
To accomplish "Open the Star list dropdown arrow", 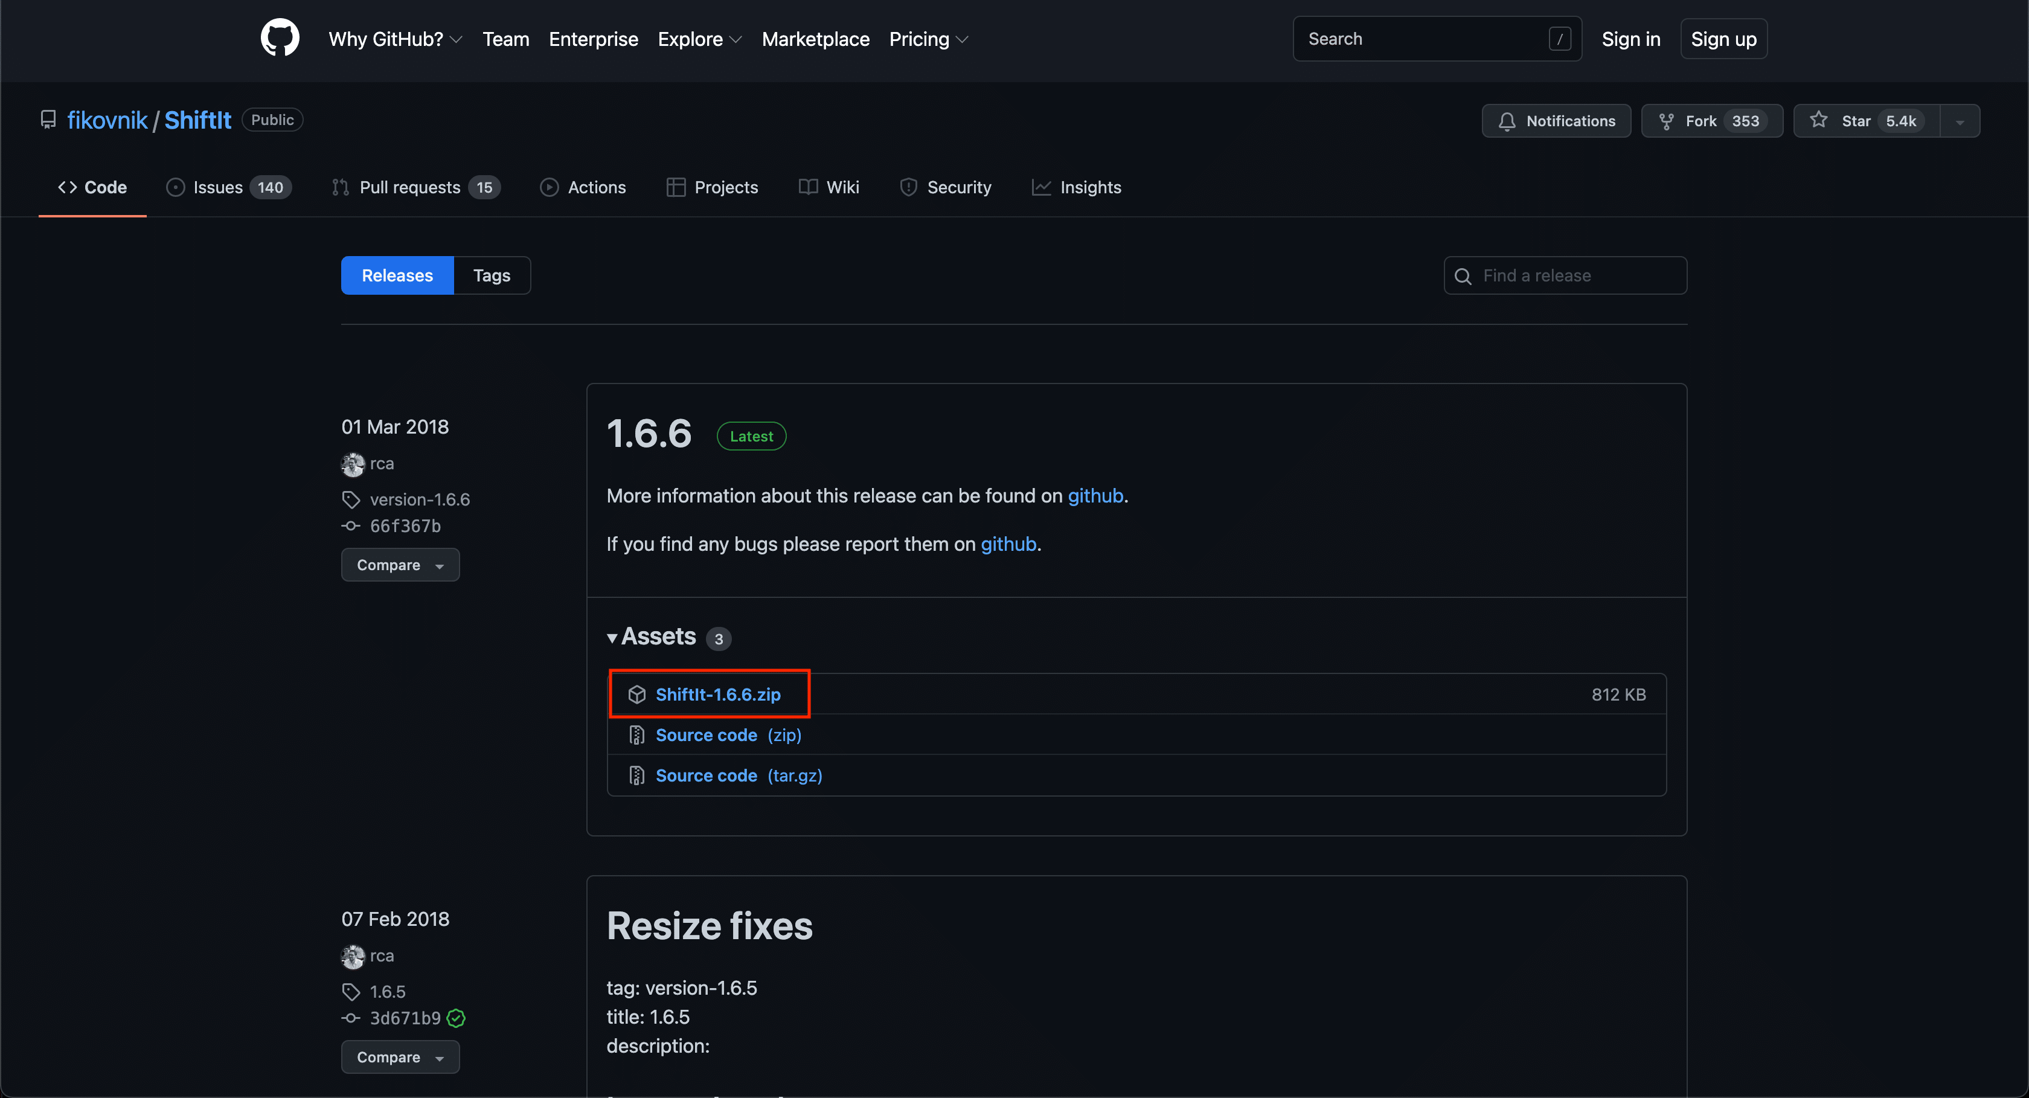I will (x=1960, y=121).
